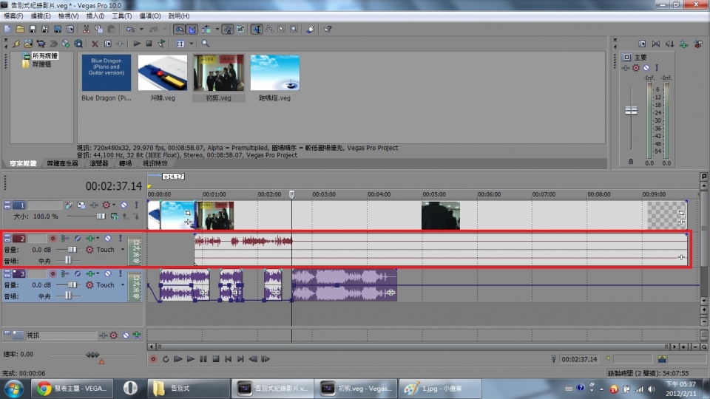710x399 pixels.
Task: Click the undo arrow icon
Action: click(130, 30)
